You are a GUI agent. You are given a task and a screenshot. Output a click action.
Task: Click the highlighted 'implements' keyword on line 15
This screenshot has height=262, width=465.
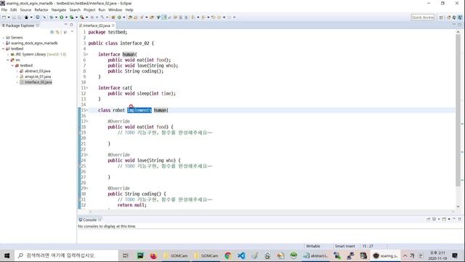(139, 110)
